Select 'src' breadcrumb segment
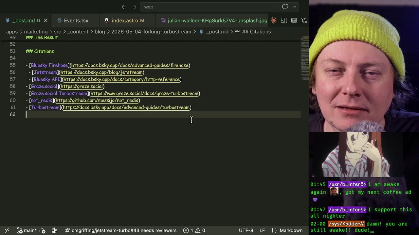The image size is (419, 235). tap(57, 32)
